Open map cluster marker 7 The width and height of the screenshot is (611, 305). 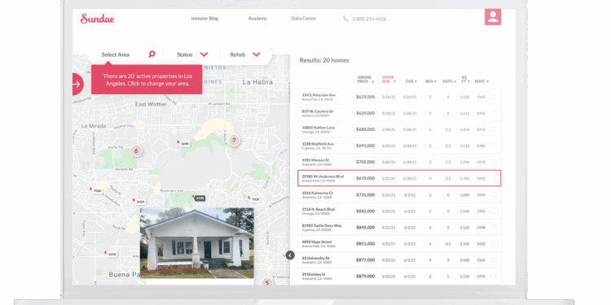[x=234, y=140]
